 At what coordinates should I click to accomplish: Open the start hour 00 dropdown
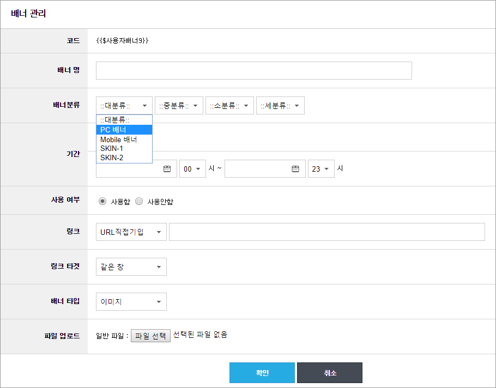192,168
